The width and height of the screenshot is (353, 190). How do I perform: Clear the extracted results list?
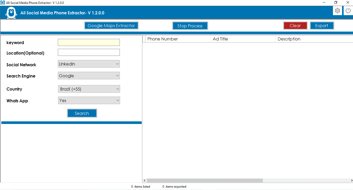(x=295, y=26)
